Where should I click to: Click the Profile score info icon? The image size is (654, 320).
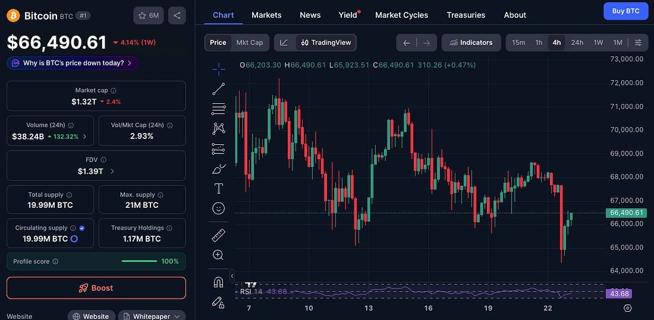coord(55,262)
